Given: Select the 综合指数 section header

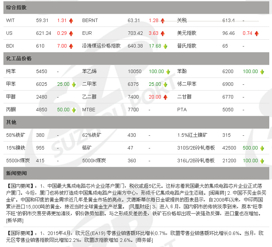Looking at the screenshot, I should 136,8.
